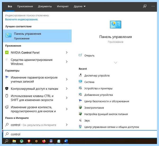
Task: Click Открыть to open Control Panel
Action: click(89, 56)
